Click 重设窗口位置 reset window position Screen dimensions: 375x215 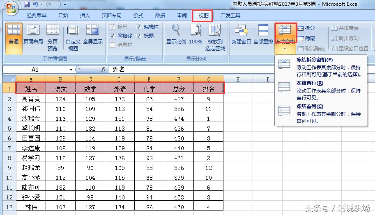pos(350,49)
